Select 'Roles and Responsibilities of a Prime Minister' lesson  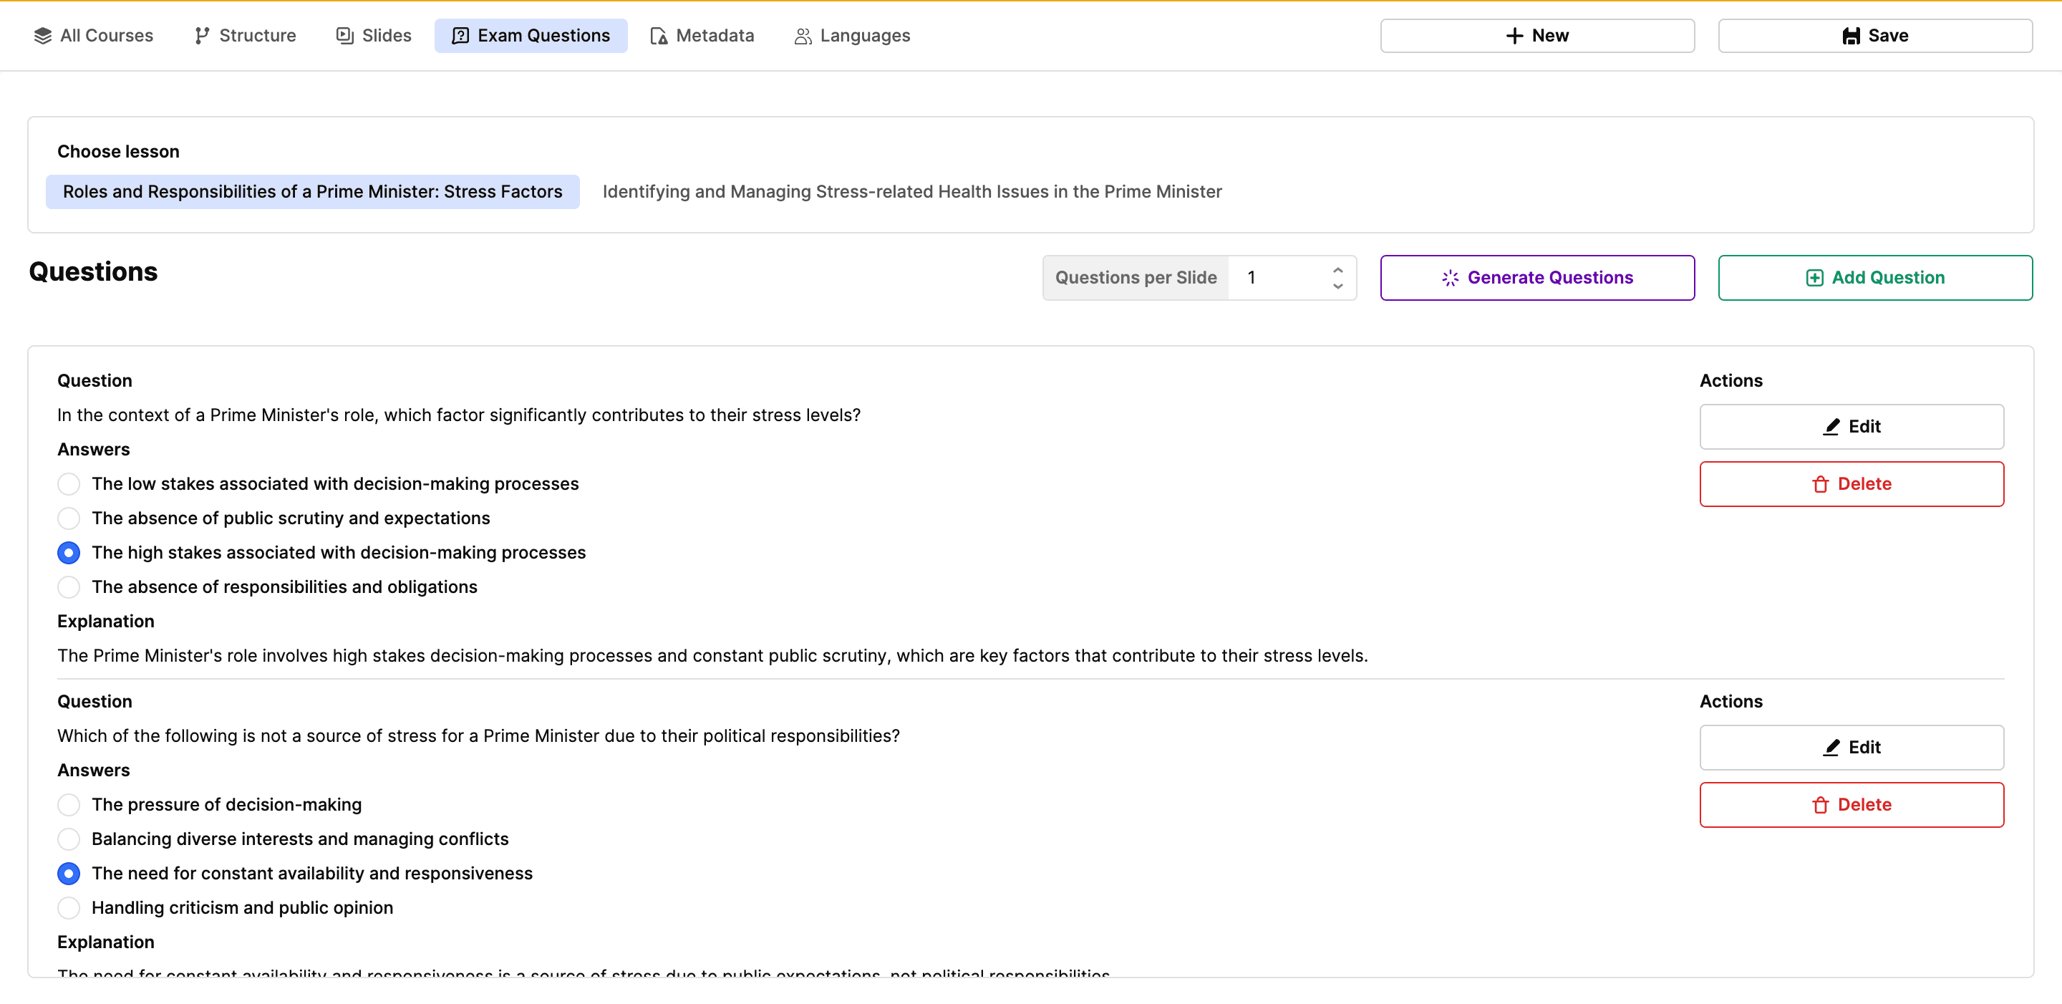point(312,192)
